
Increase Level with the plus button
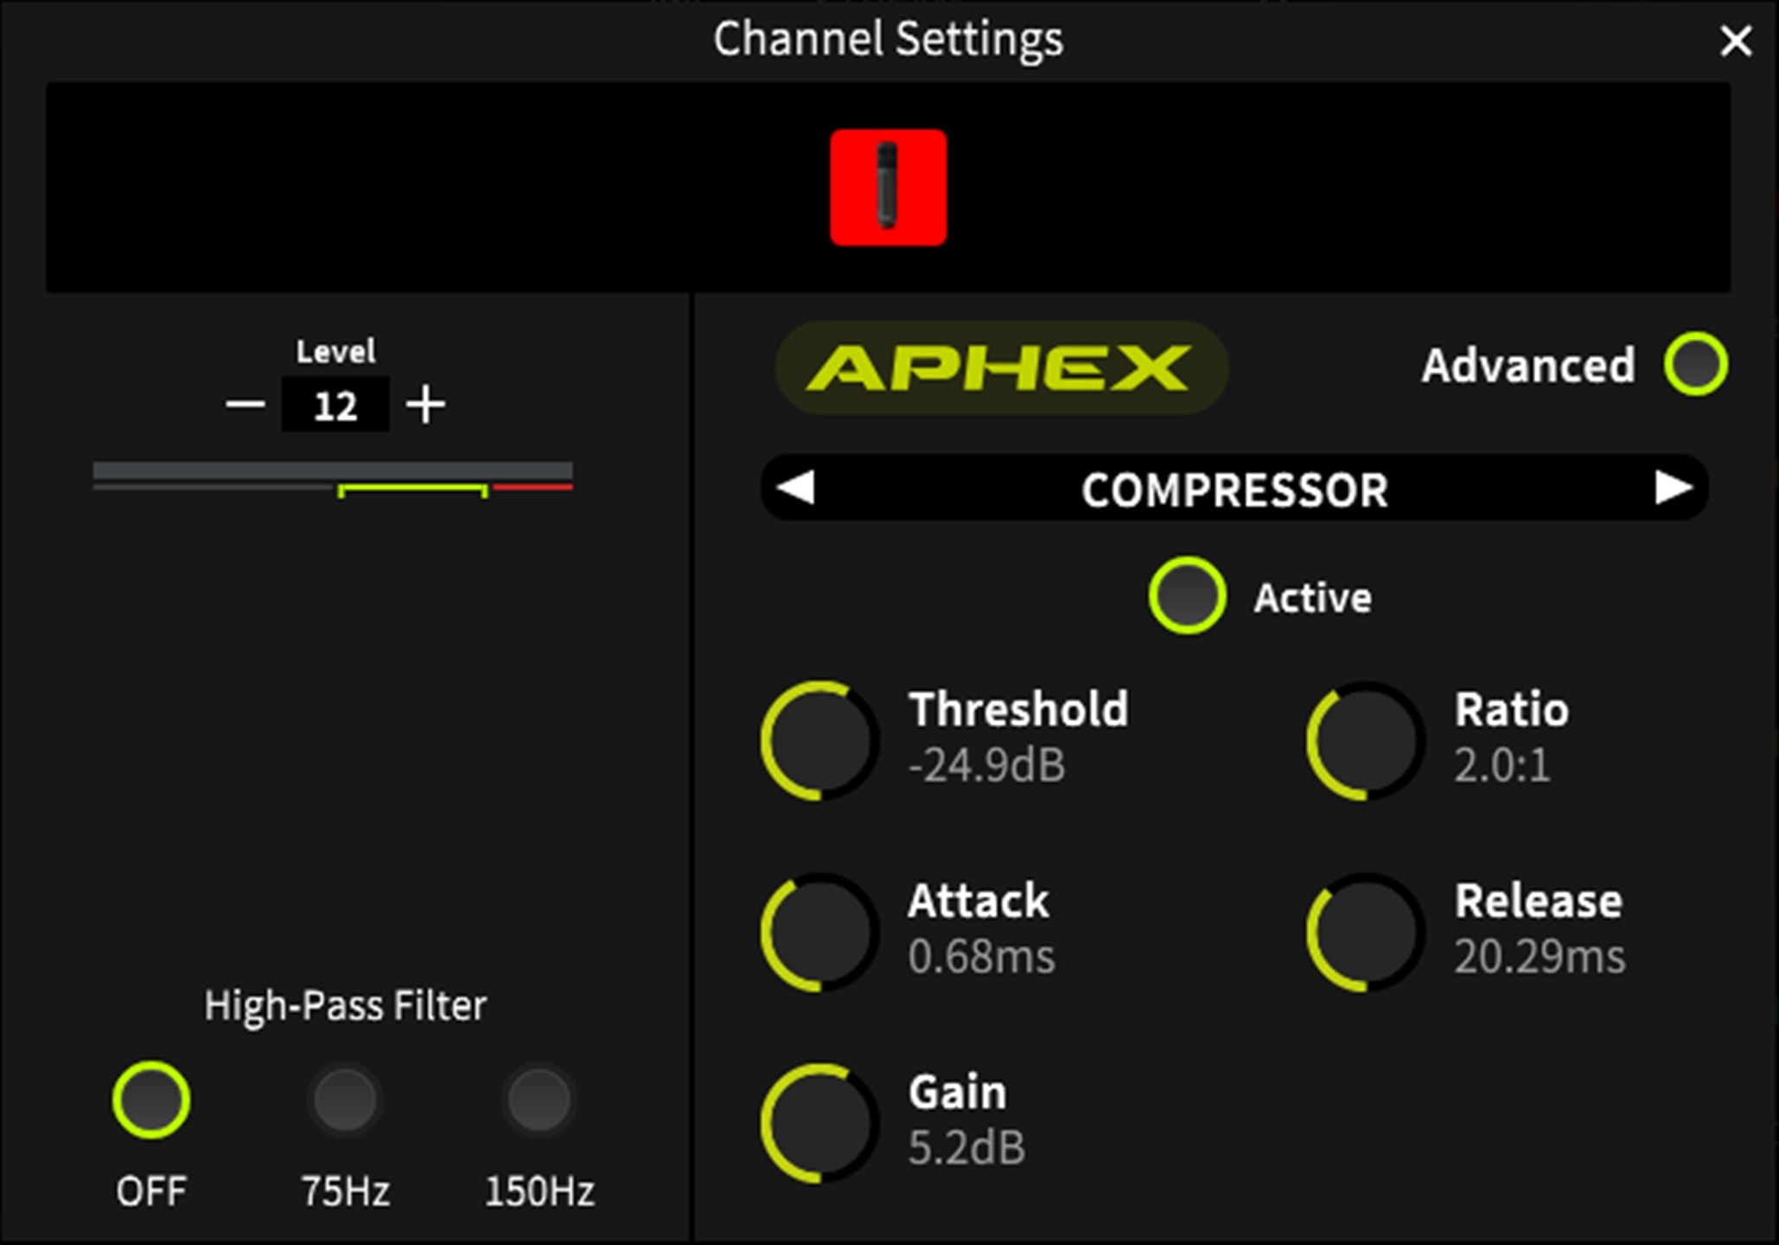pos(426,404)
